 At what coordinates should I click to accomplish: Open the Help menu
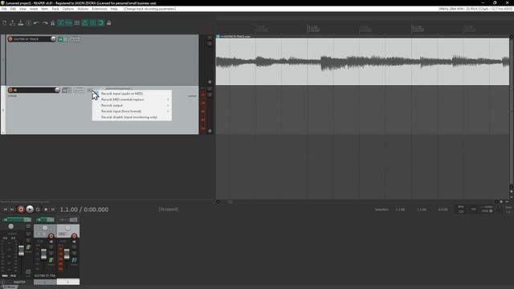coord(114,9)
